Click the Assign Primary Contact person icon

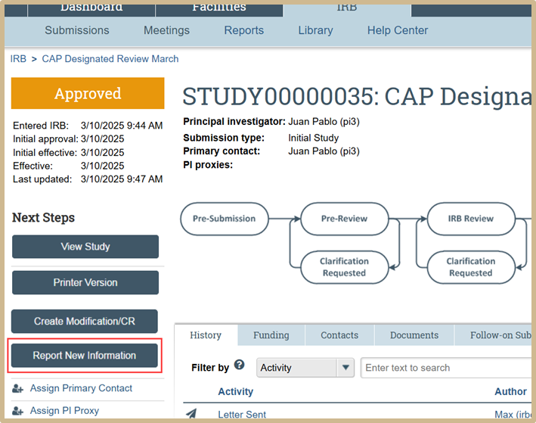[18, 389]
